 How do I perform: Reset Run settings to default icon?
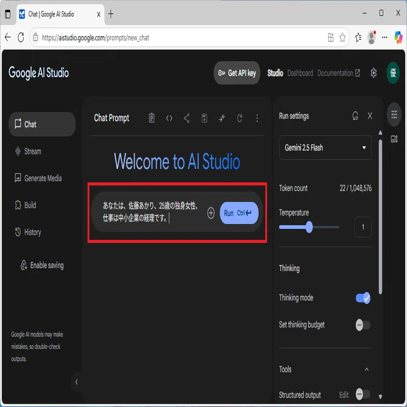point(355,116)
